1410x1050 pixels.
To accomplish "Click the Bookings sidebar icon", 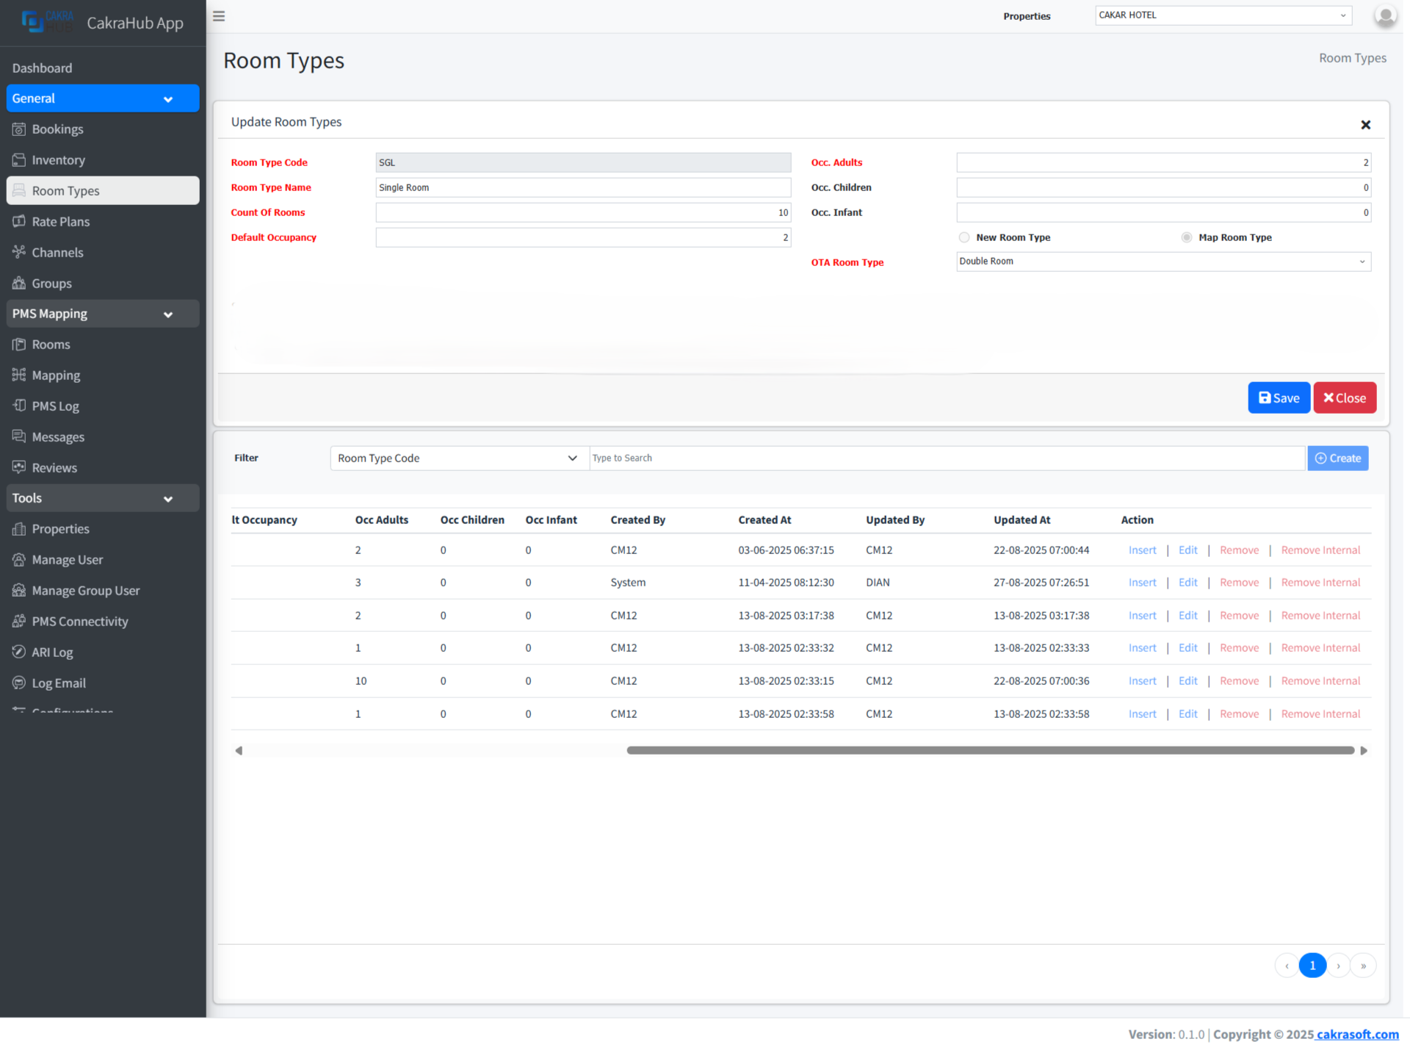I will pyautogui.click(x=19, y=129).
